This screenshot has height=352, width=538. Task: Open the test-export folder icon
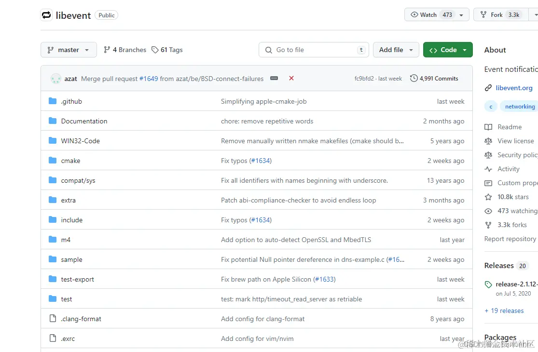pyautogui.click(x=53, y=279)
